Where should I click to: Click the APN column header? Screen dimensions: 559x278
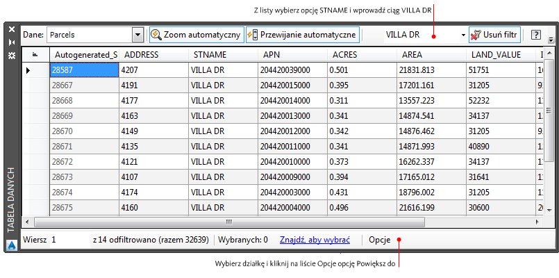292,55
